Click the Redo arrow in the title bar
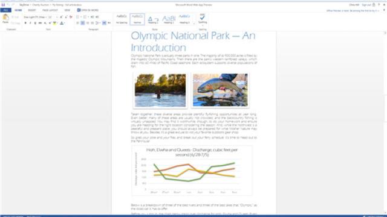 tap(13, 5)
